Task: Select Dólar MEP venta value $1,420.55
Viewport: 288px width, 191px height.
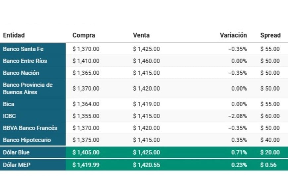Action: click(146, 165)
